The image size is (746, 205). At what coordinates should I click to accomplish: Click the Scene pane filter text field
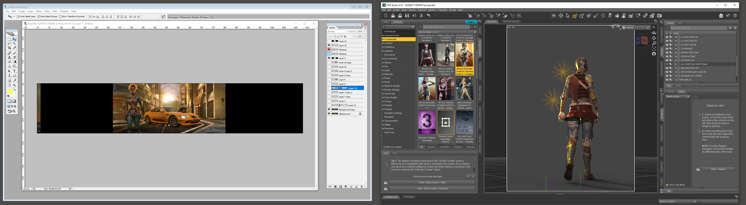click(x=698, y=28)
